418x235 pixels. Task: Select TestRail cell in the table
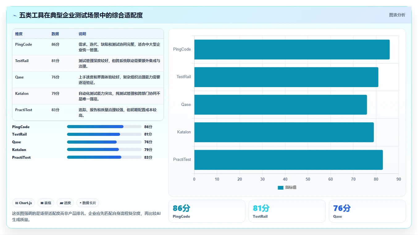coord(22,61)
